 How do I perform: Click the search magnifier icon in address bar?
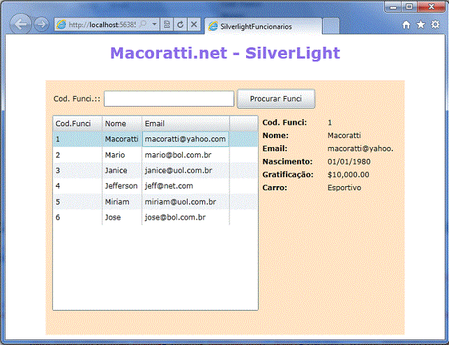click(144, 24)
